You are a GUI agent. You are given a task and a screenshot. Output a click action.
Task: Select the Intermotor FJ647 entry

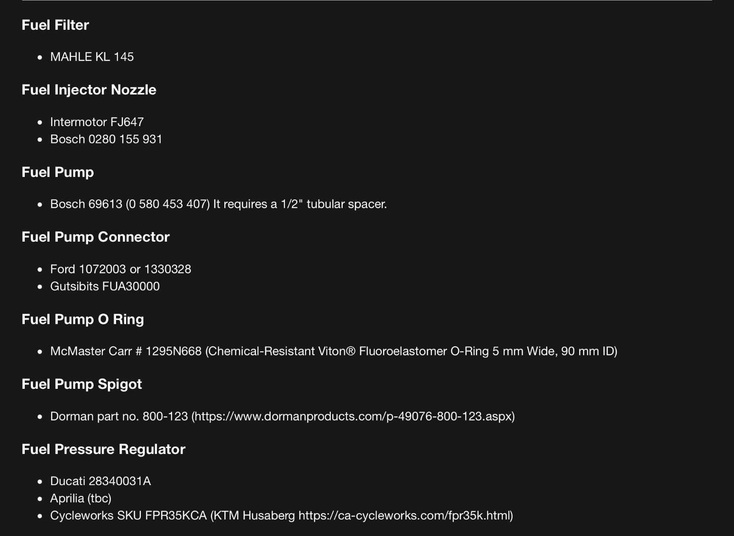click(97, 122)
